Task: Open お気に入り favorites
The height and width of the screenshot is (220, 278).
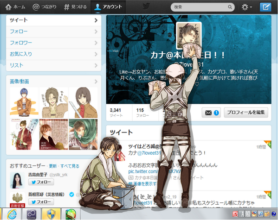Action: click(x=53, y=54)
